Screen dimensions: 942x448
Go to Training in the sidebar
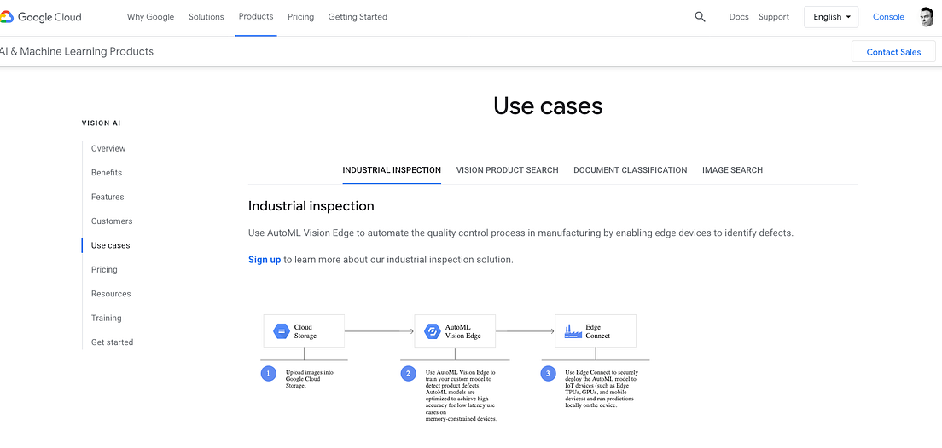click(x=107, y=318)
